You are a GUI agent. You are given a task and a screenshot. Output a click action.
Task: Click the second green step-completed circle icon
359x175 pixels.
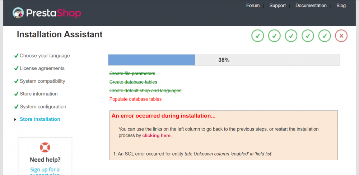274,36
